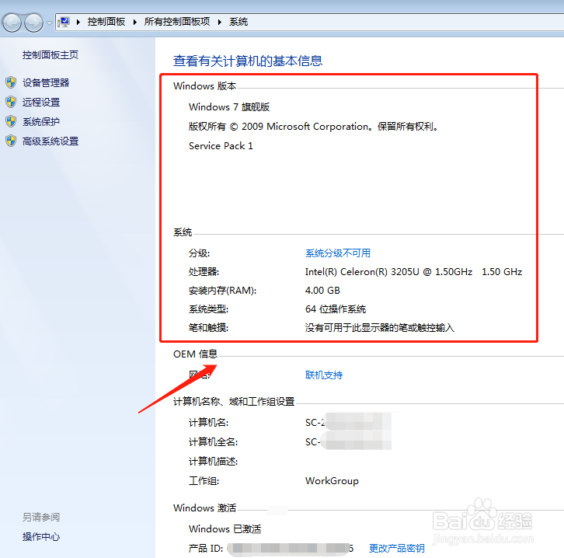The height and width of the screenshot is (558, 564).
Task: Click the Forward navigation arrow button
Action: pyautogui.click(x=33, y=23)
